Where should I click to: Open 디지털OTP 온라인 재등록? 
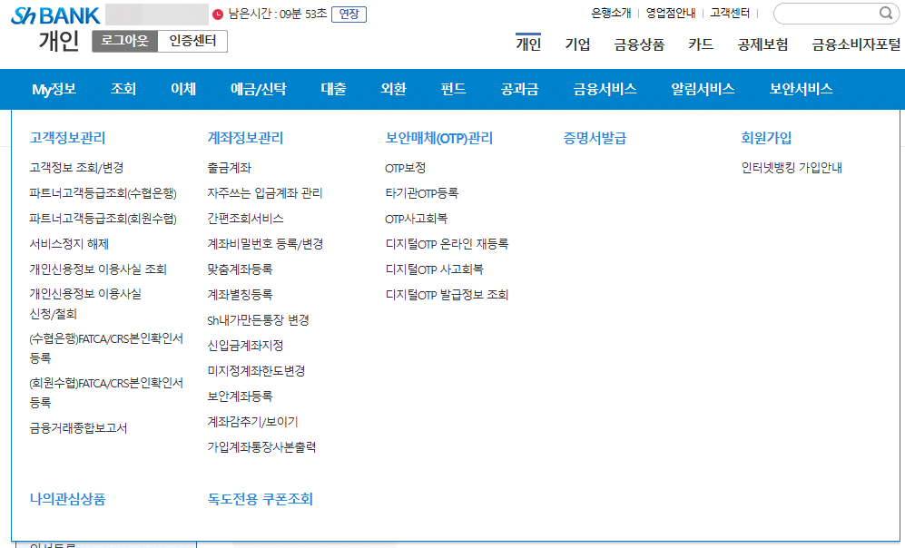click(x=447, y=244)
